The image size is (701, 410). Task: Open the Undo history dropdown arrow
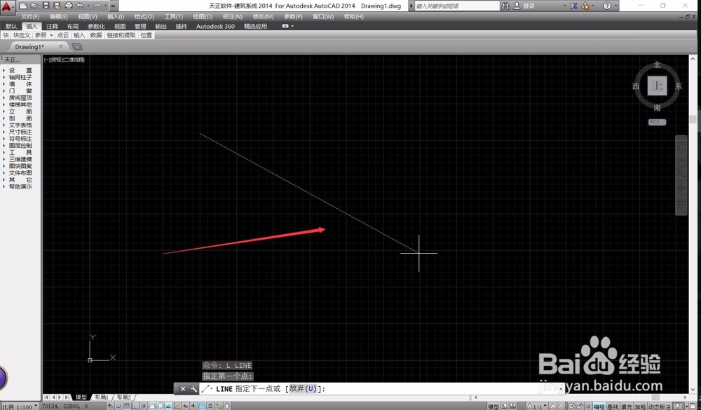(x=88, y=6)
